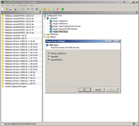Select log entry NI Kore 2 MIDI IN 1 | d0 13 00
The width and height of the screenshot is (139, 126).
click(x=21, y=44)
